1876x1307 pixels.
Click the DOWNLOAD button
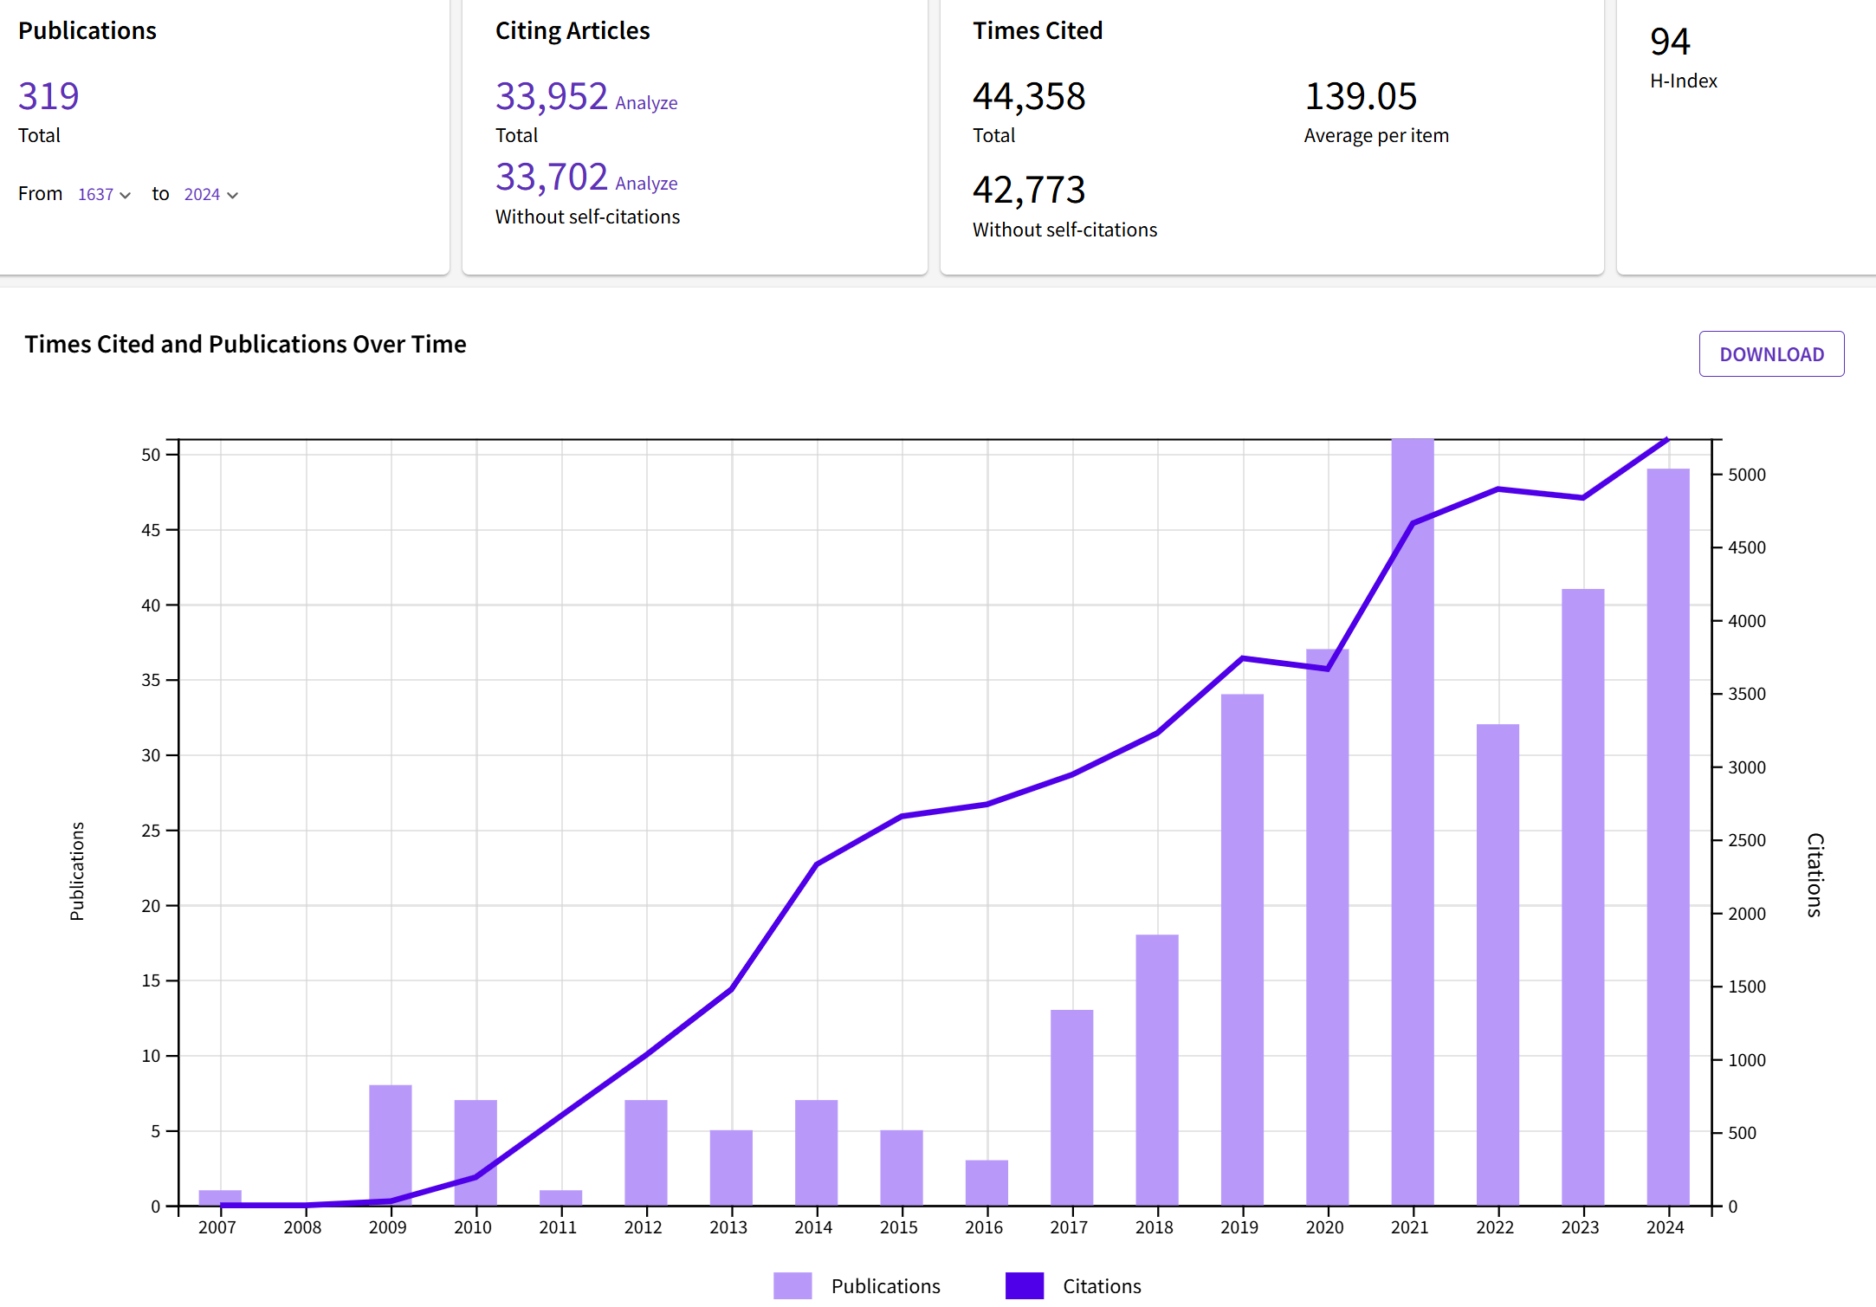coord(1771,354)
